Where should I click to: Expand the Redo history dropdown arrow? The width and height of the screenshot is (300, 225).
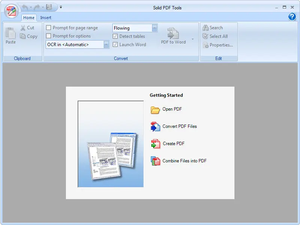click(43, 7)
